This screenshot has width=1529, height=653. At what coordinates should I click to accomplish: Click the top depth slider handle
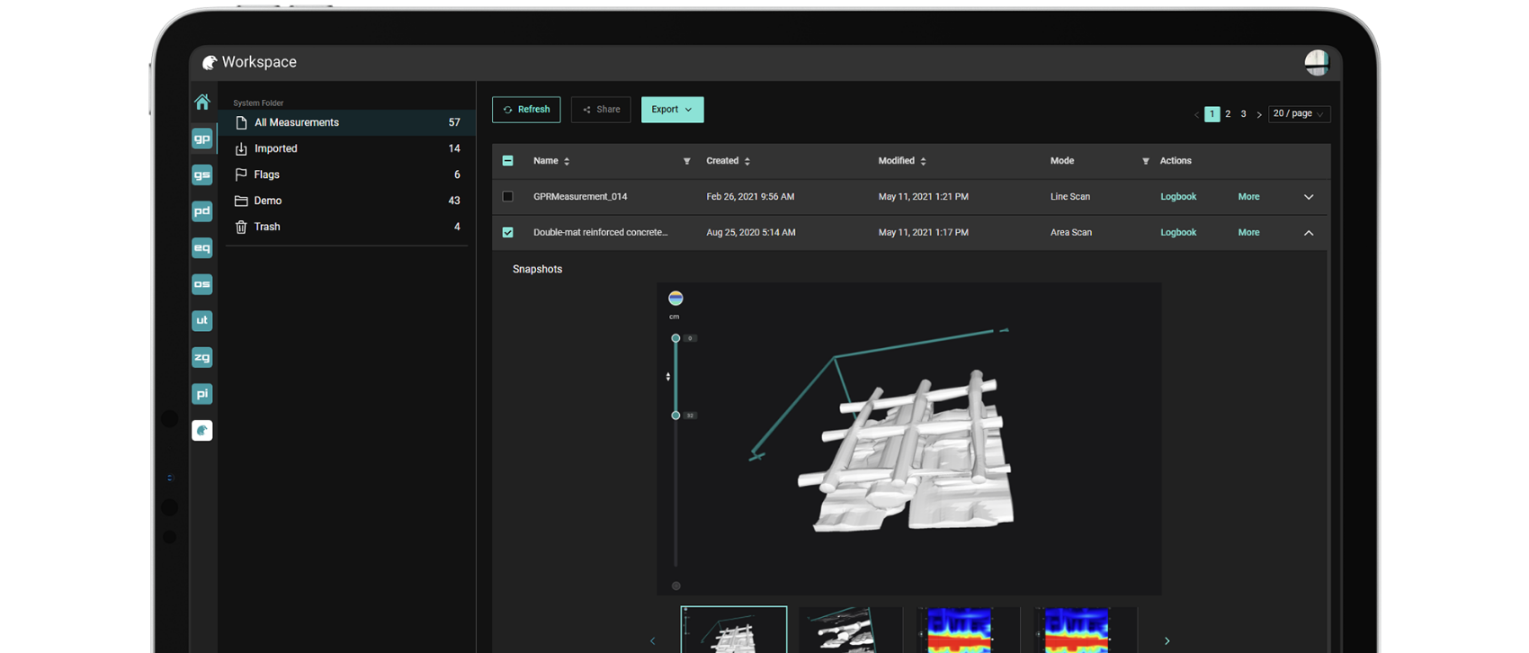675,338
